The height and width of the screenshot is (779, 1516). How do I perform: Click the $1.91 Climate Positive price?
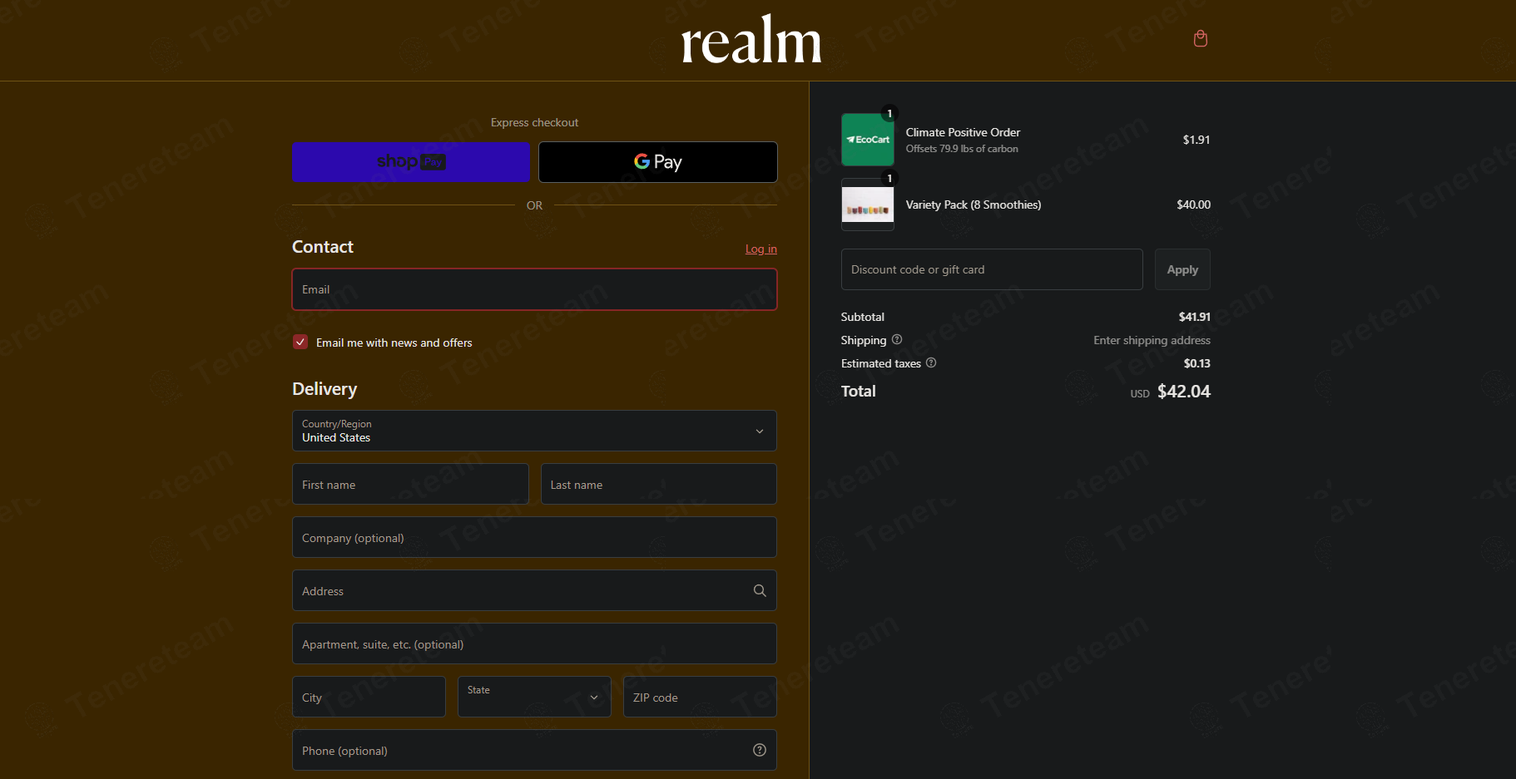tap(1196, 140)
